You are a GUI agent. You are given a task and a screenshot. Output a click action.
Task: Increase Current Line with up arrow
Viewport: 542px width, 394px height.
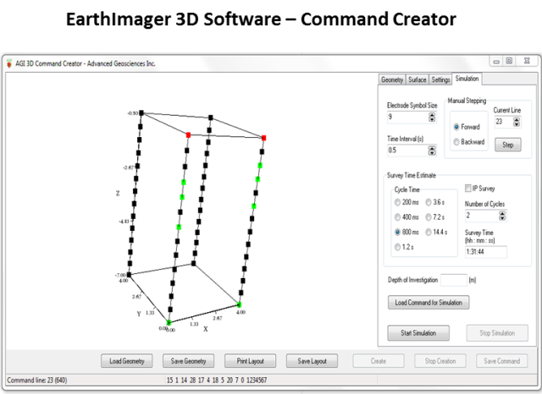point(517,119)
